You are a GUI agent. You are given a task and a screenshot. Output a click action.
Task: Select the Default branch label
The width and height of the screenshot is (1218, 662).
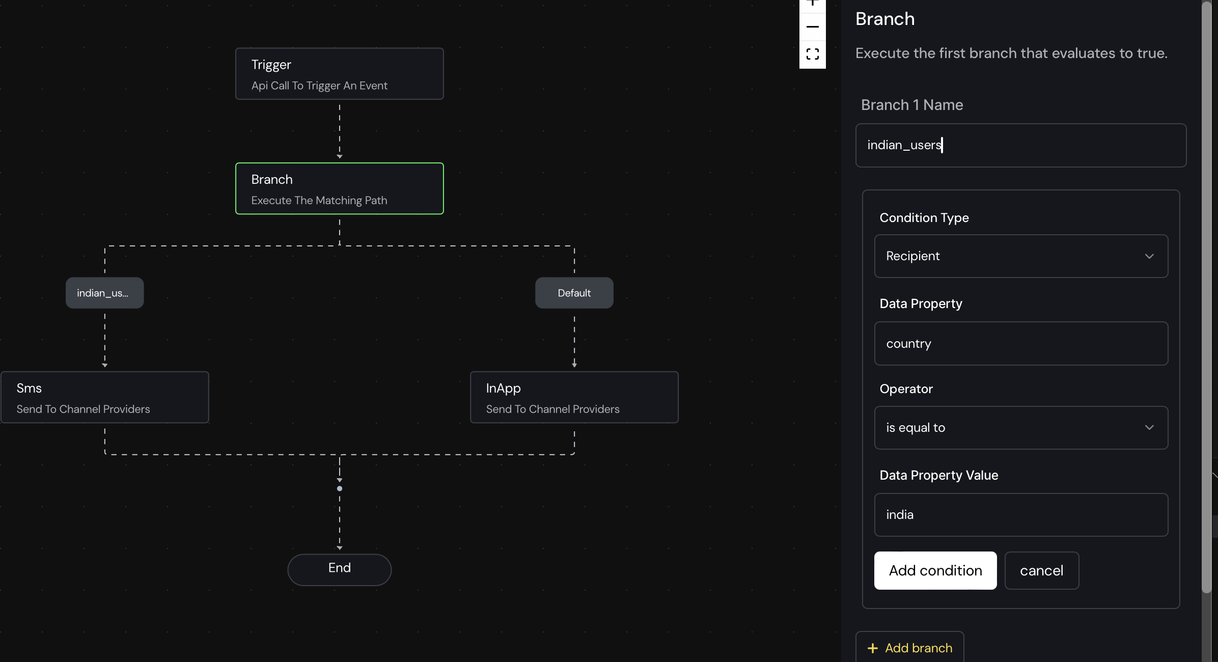574,293
